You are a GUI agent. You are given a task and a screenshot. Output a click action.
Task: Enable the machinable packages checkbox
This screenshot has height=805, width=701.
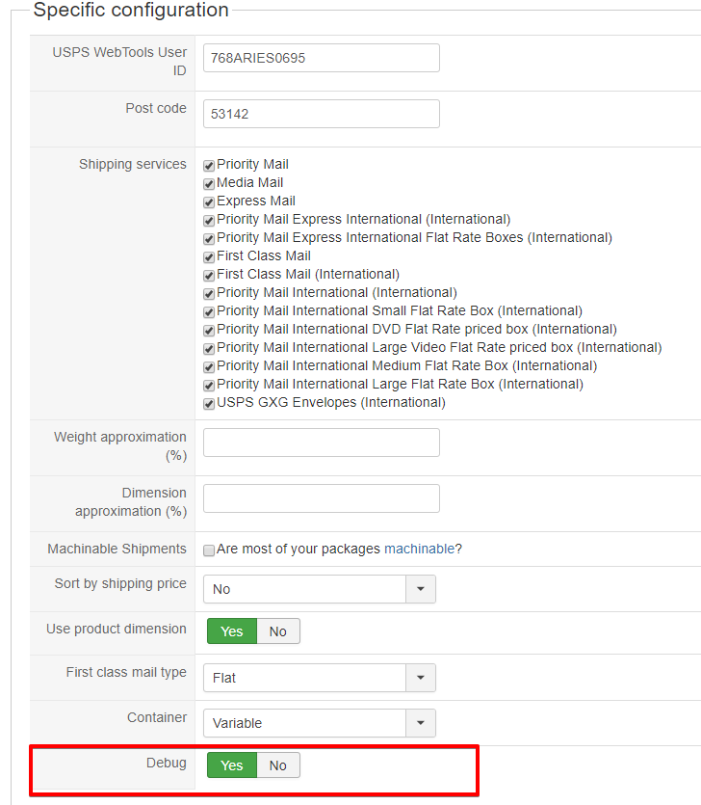coord(209,550)
